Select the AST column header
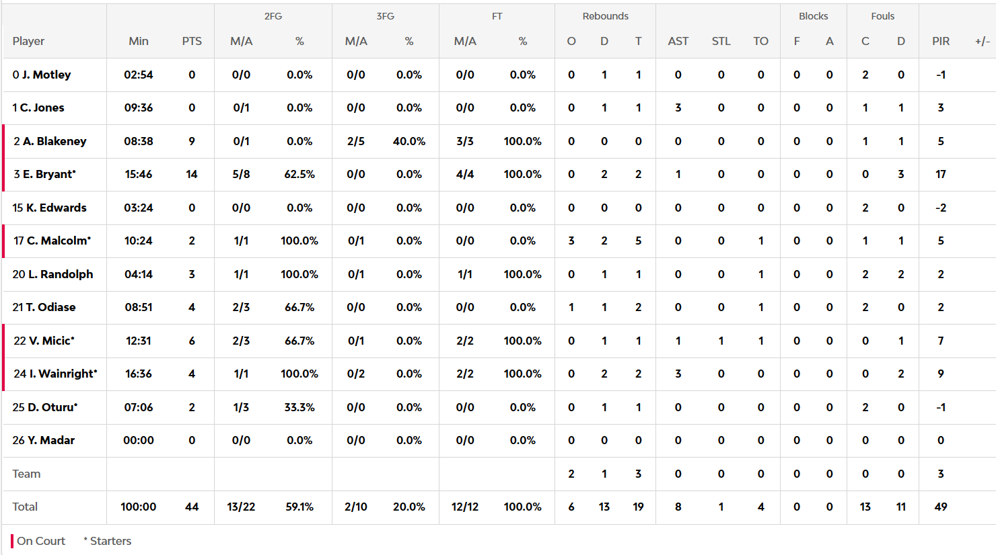 (x=678, y=41)
